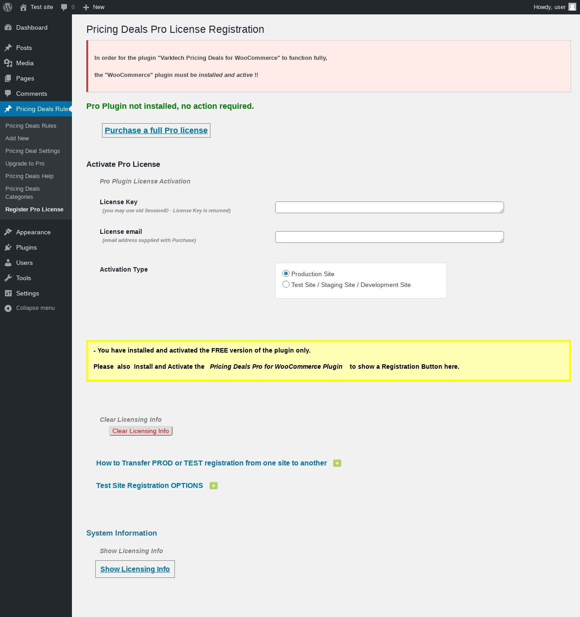
Task: Click the Users person icon
Action: click(x=8, y=263)
